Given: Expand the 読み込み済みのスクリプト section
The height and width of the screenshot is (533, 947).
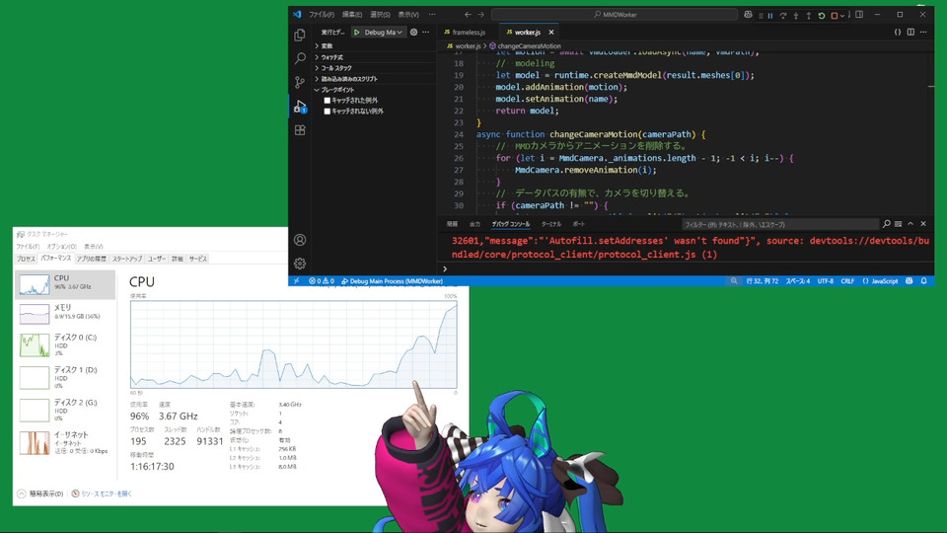Looking at the screenshot, I should coord(375,79).
